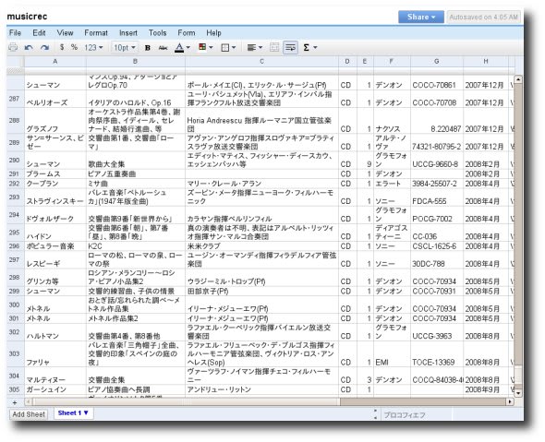545x442 pixels.
Task: Click the horizontal scrollbar right arrow
Action: pos(510,401)
